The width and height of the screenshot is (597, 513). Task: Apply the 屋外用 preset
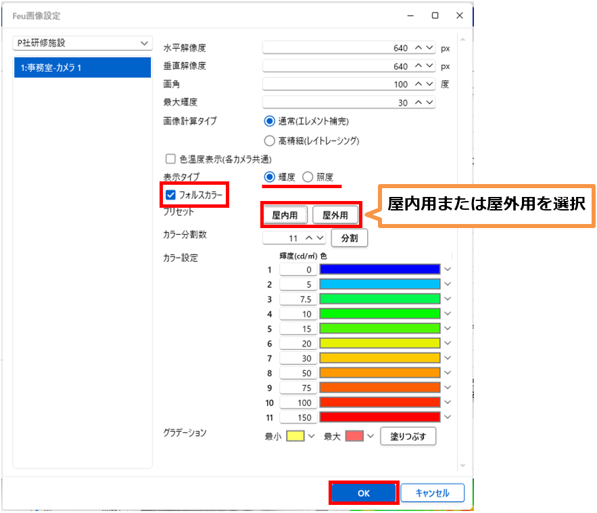[335, 215]
